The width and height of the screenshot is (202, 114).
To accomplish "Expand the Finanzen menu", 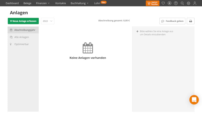I will 43,3.
